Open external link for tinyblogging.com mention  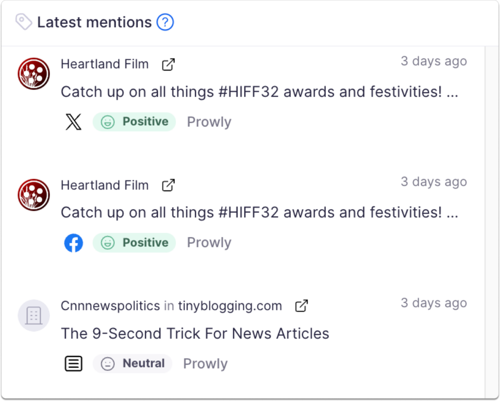pos(302,306)
